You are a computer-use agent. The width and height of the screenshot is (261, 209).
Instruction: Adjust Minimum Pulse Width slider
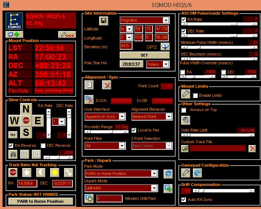(219, 47)
